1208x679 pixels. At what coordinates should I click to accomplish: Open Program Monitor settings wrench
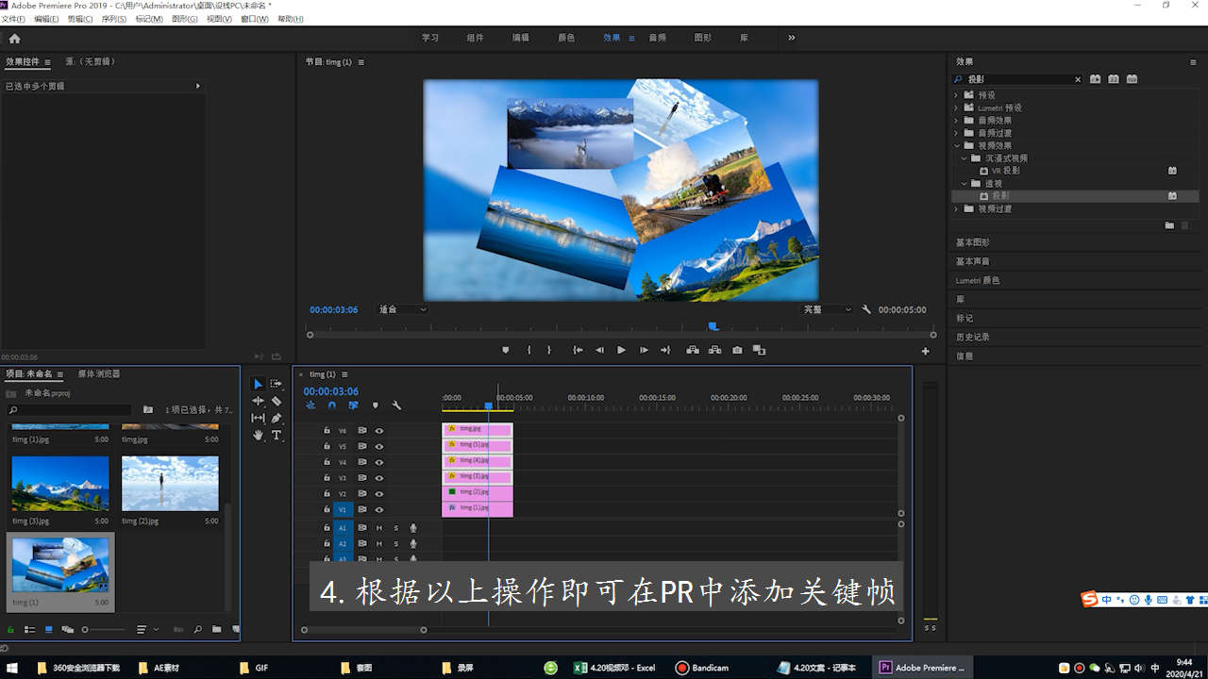866,309
